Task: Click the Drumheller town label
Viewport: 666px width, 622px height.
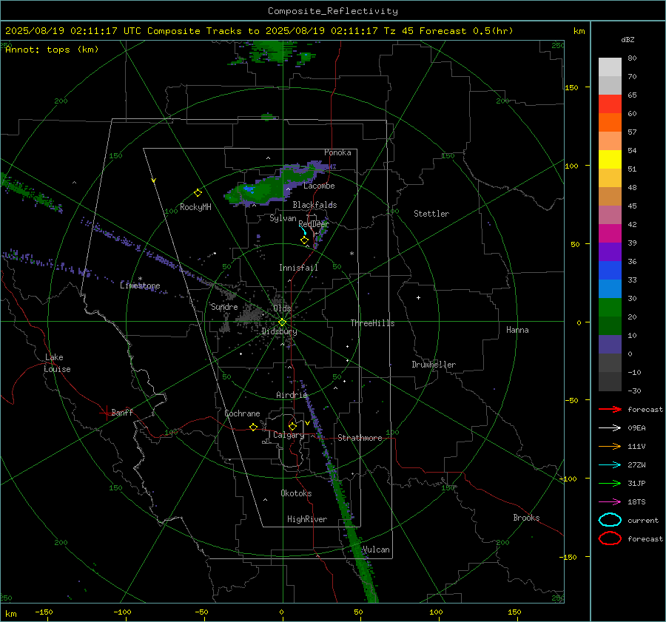Action: (434, 365)
